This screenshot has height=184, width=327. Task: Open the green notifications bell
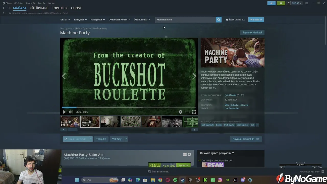coord(281,3)
